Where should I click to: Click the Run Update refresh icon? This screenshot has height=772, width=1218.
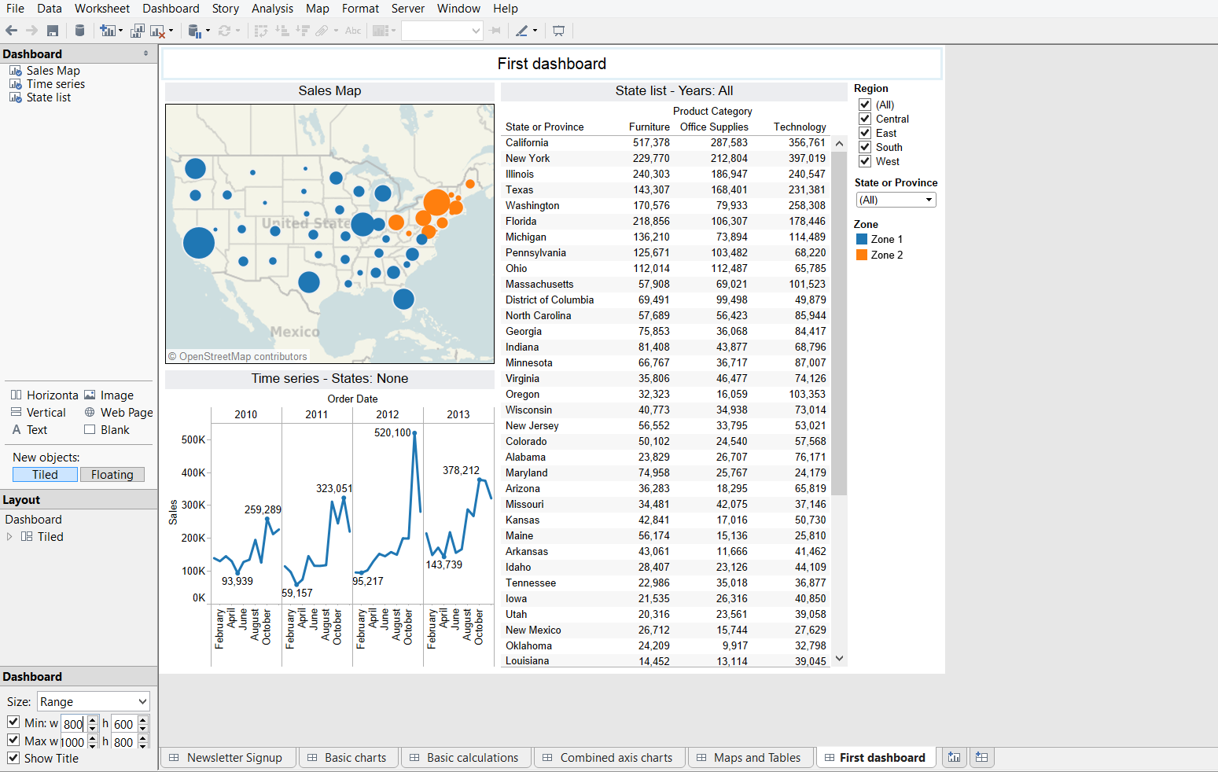(224, 31)
